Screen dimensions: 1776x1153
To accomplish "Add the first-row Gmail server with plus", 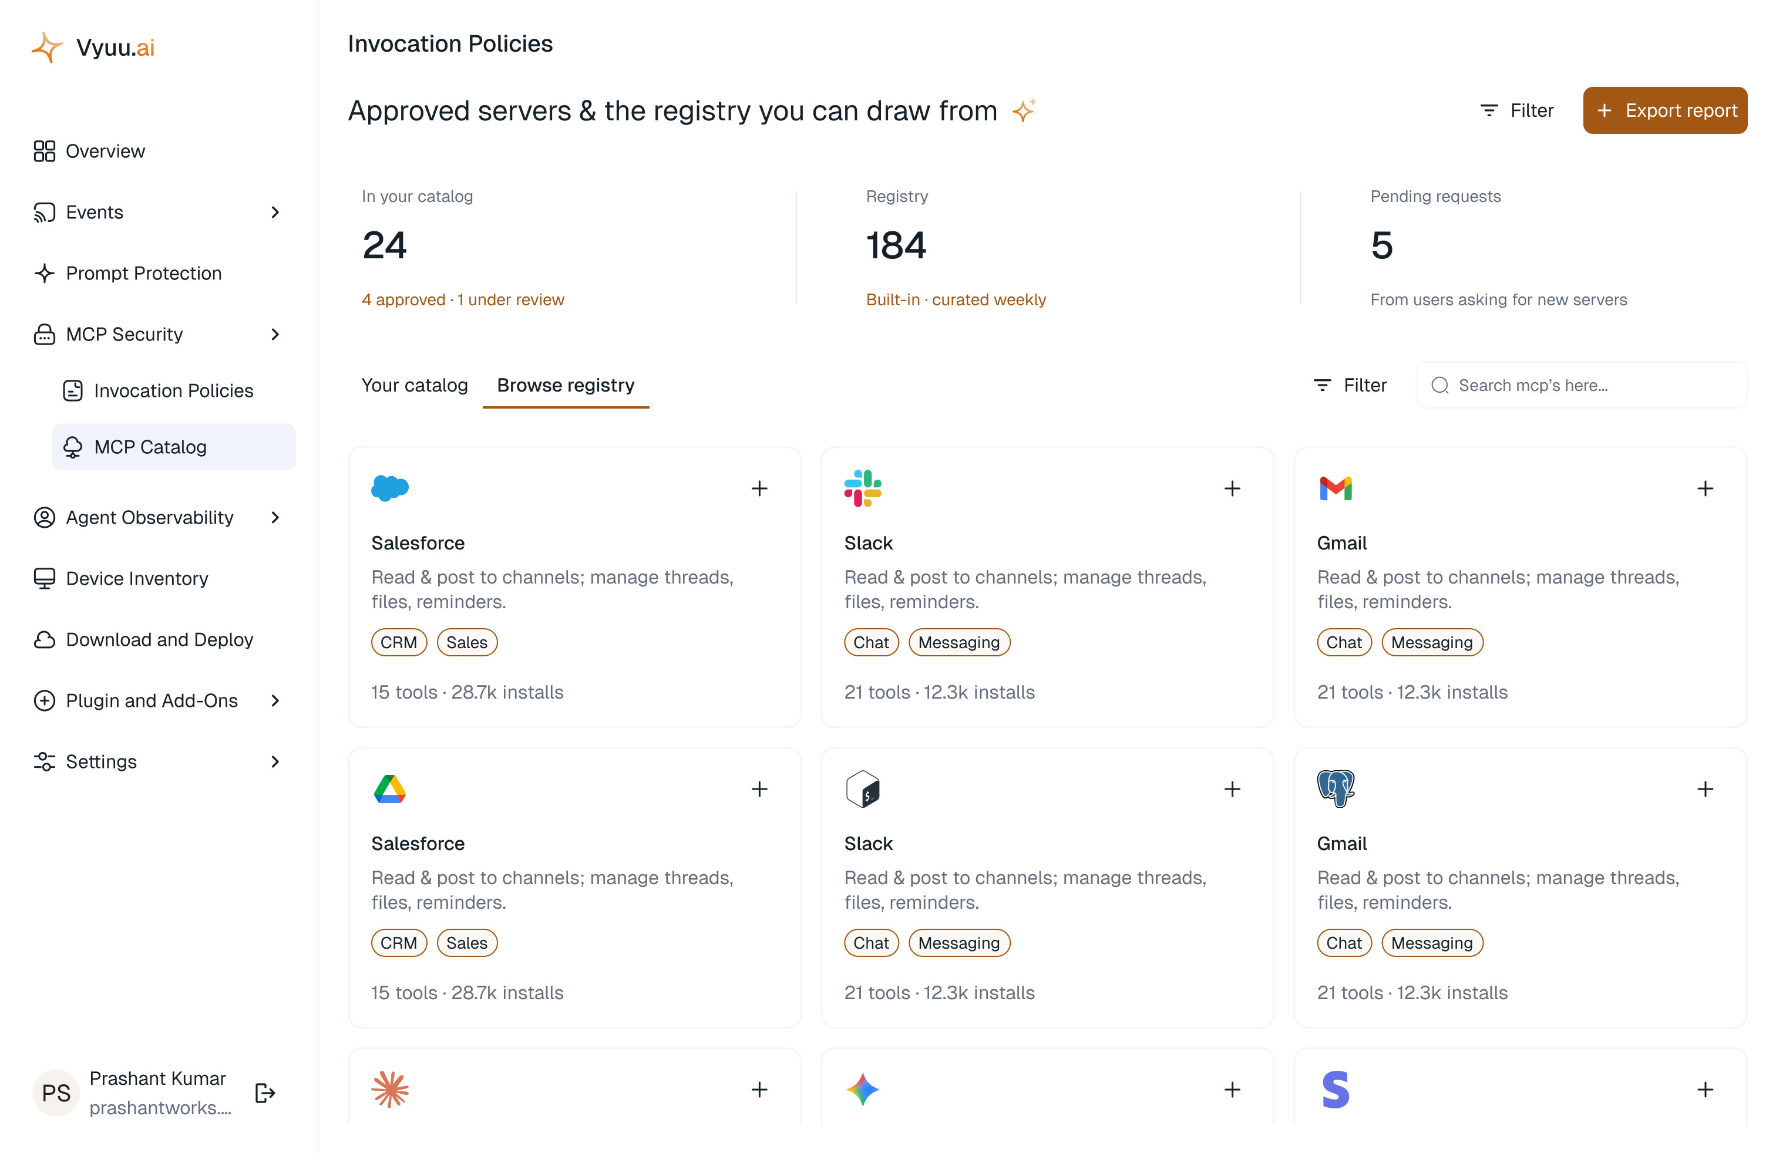I will [1705, 488].
